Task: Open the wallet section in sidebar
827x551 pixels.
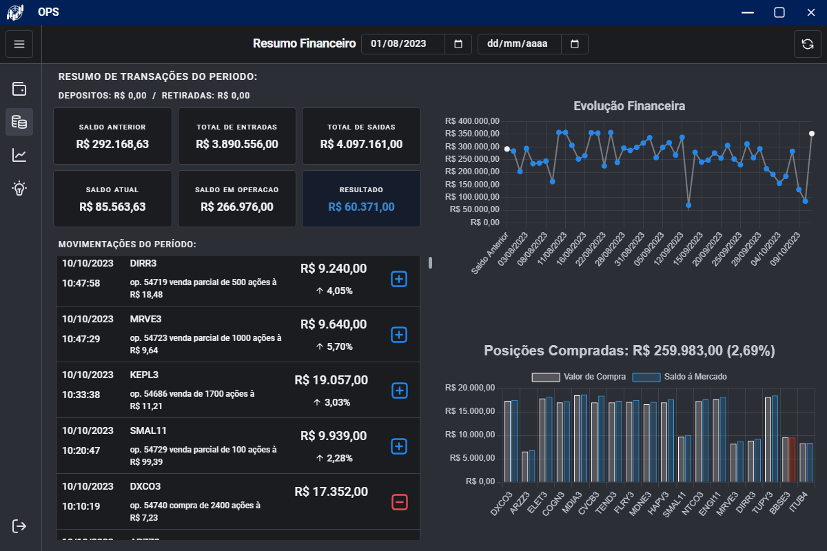Action: click(19, 89)
